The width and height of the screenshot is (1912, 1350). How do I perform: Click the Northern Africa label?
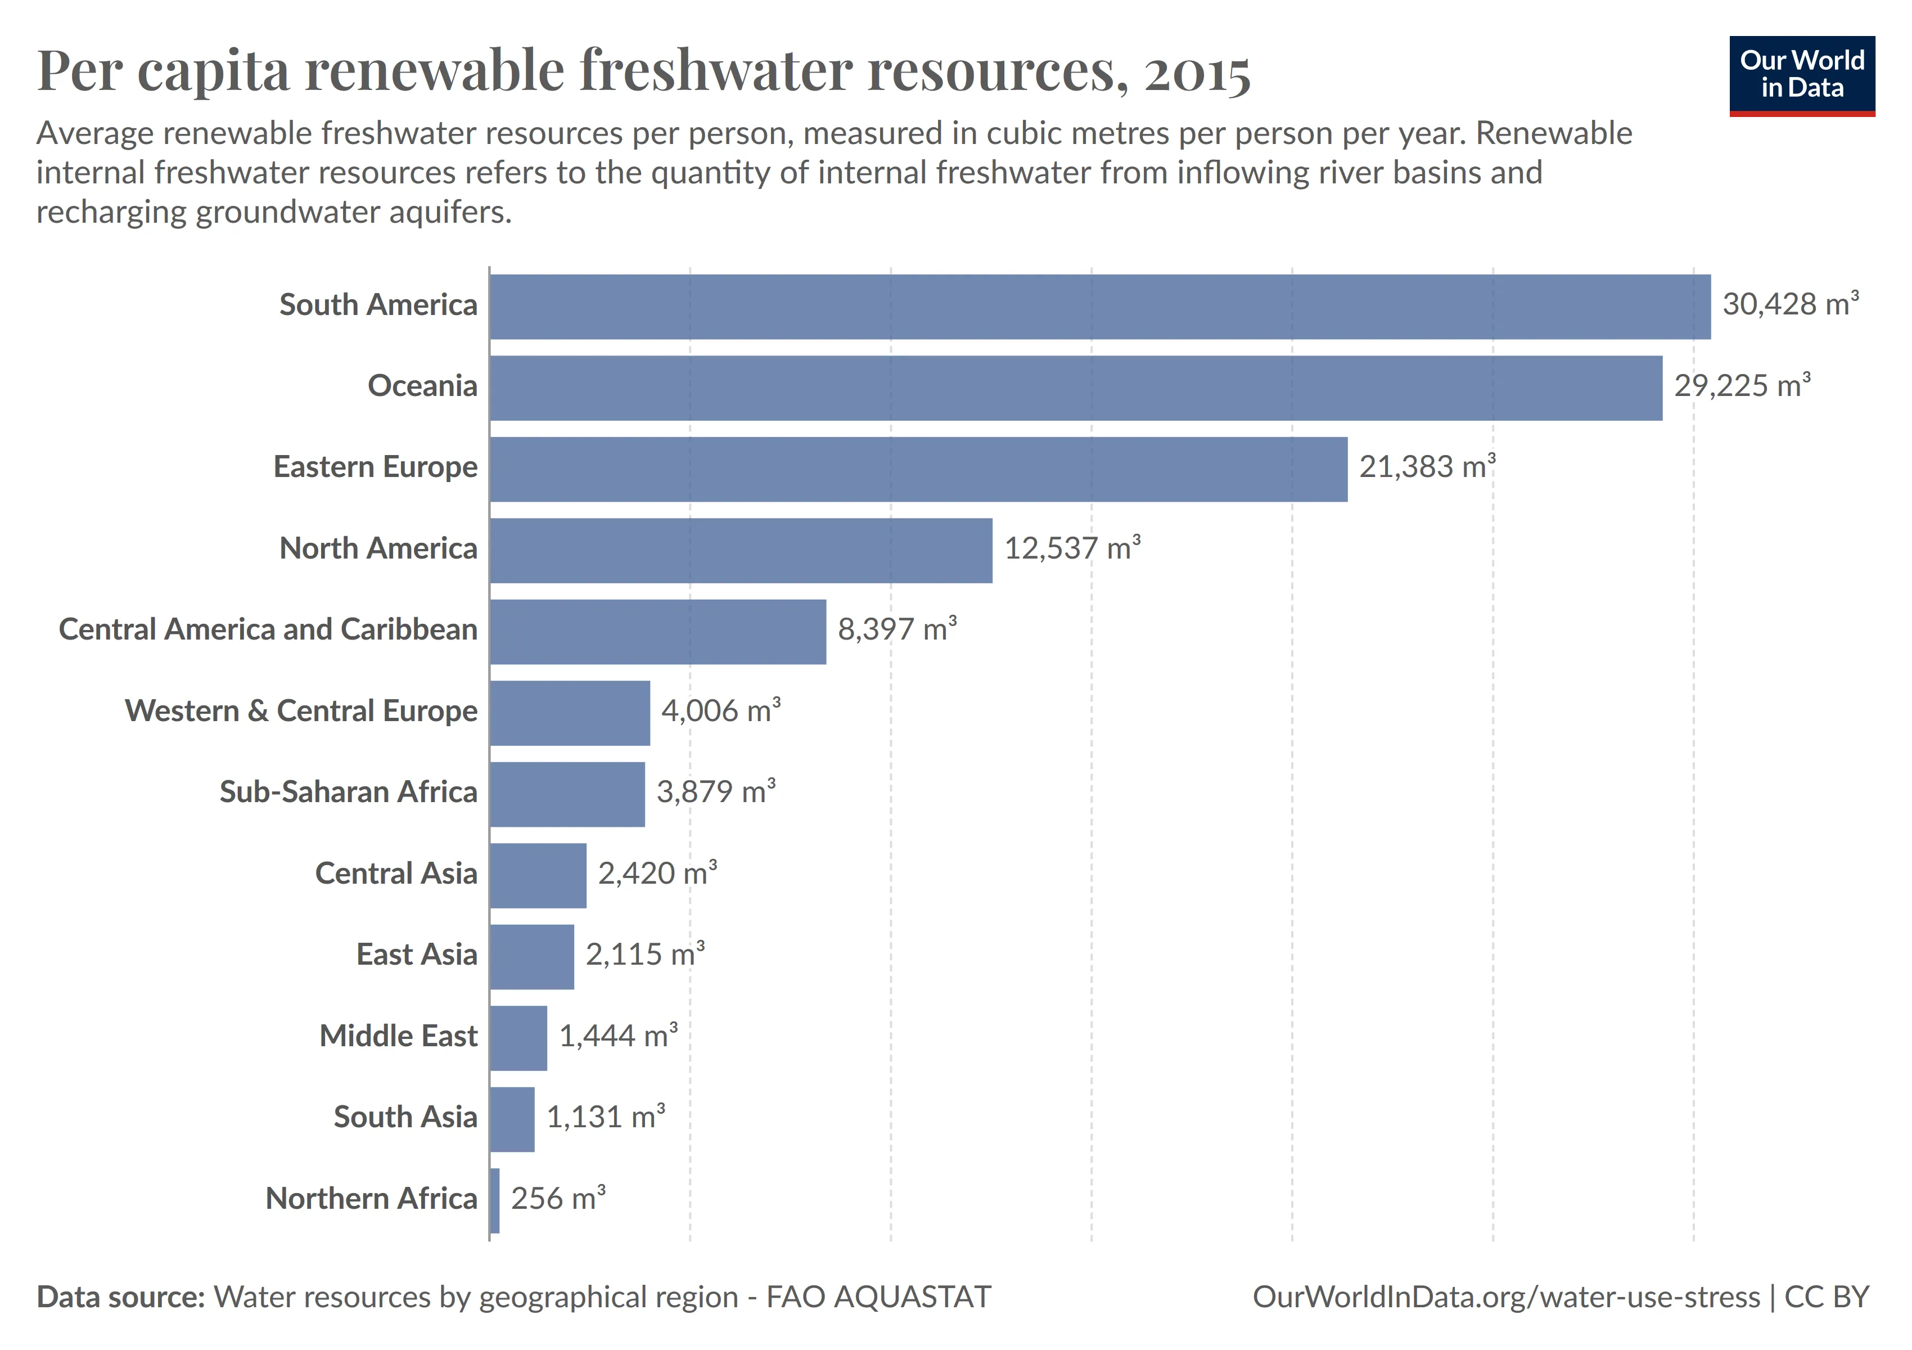pyautogui.click(x=371, y=1199)
